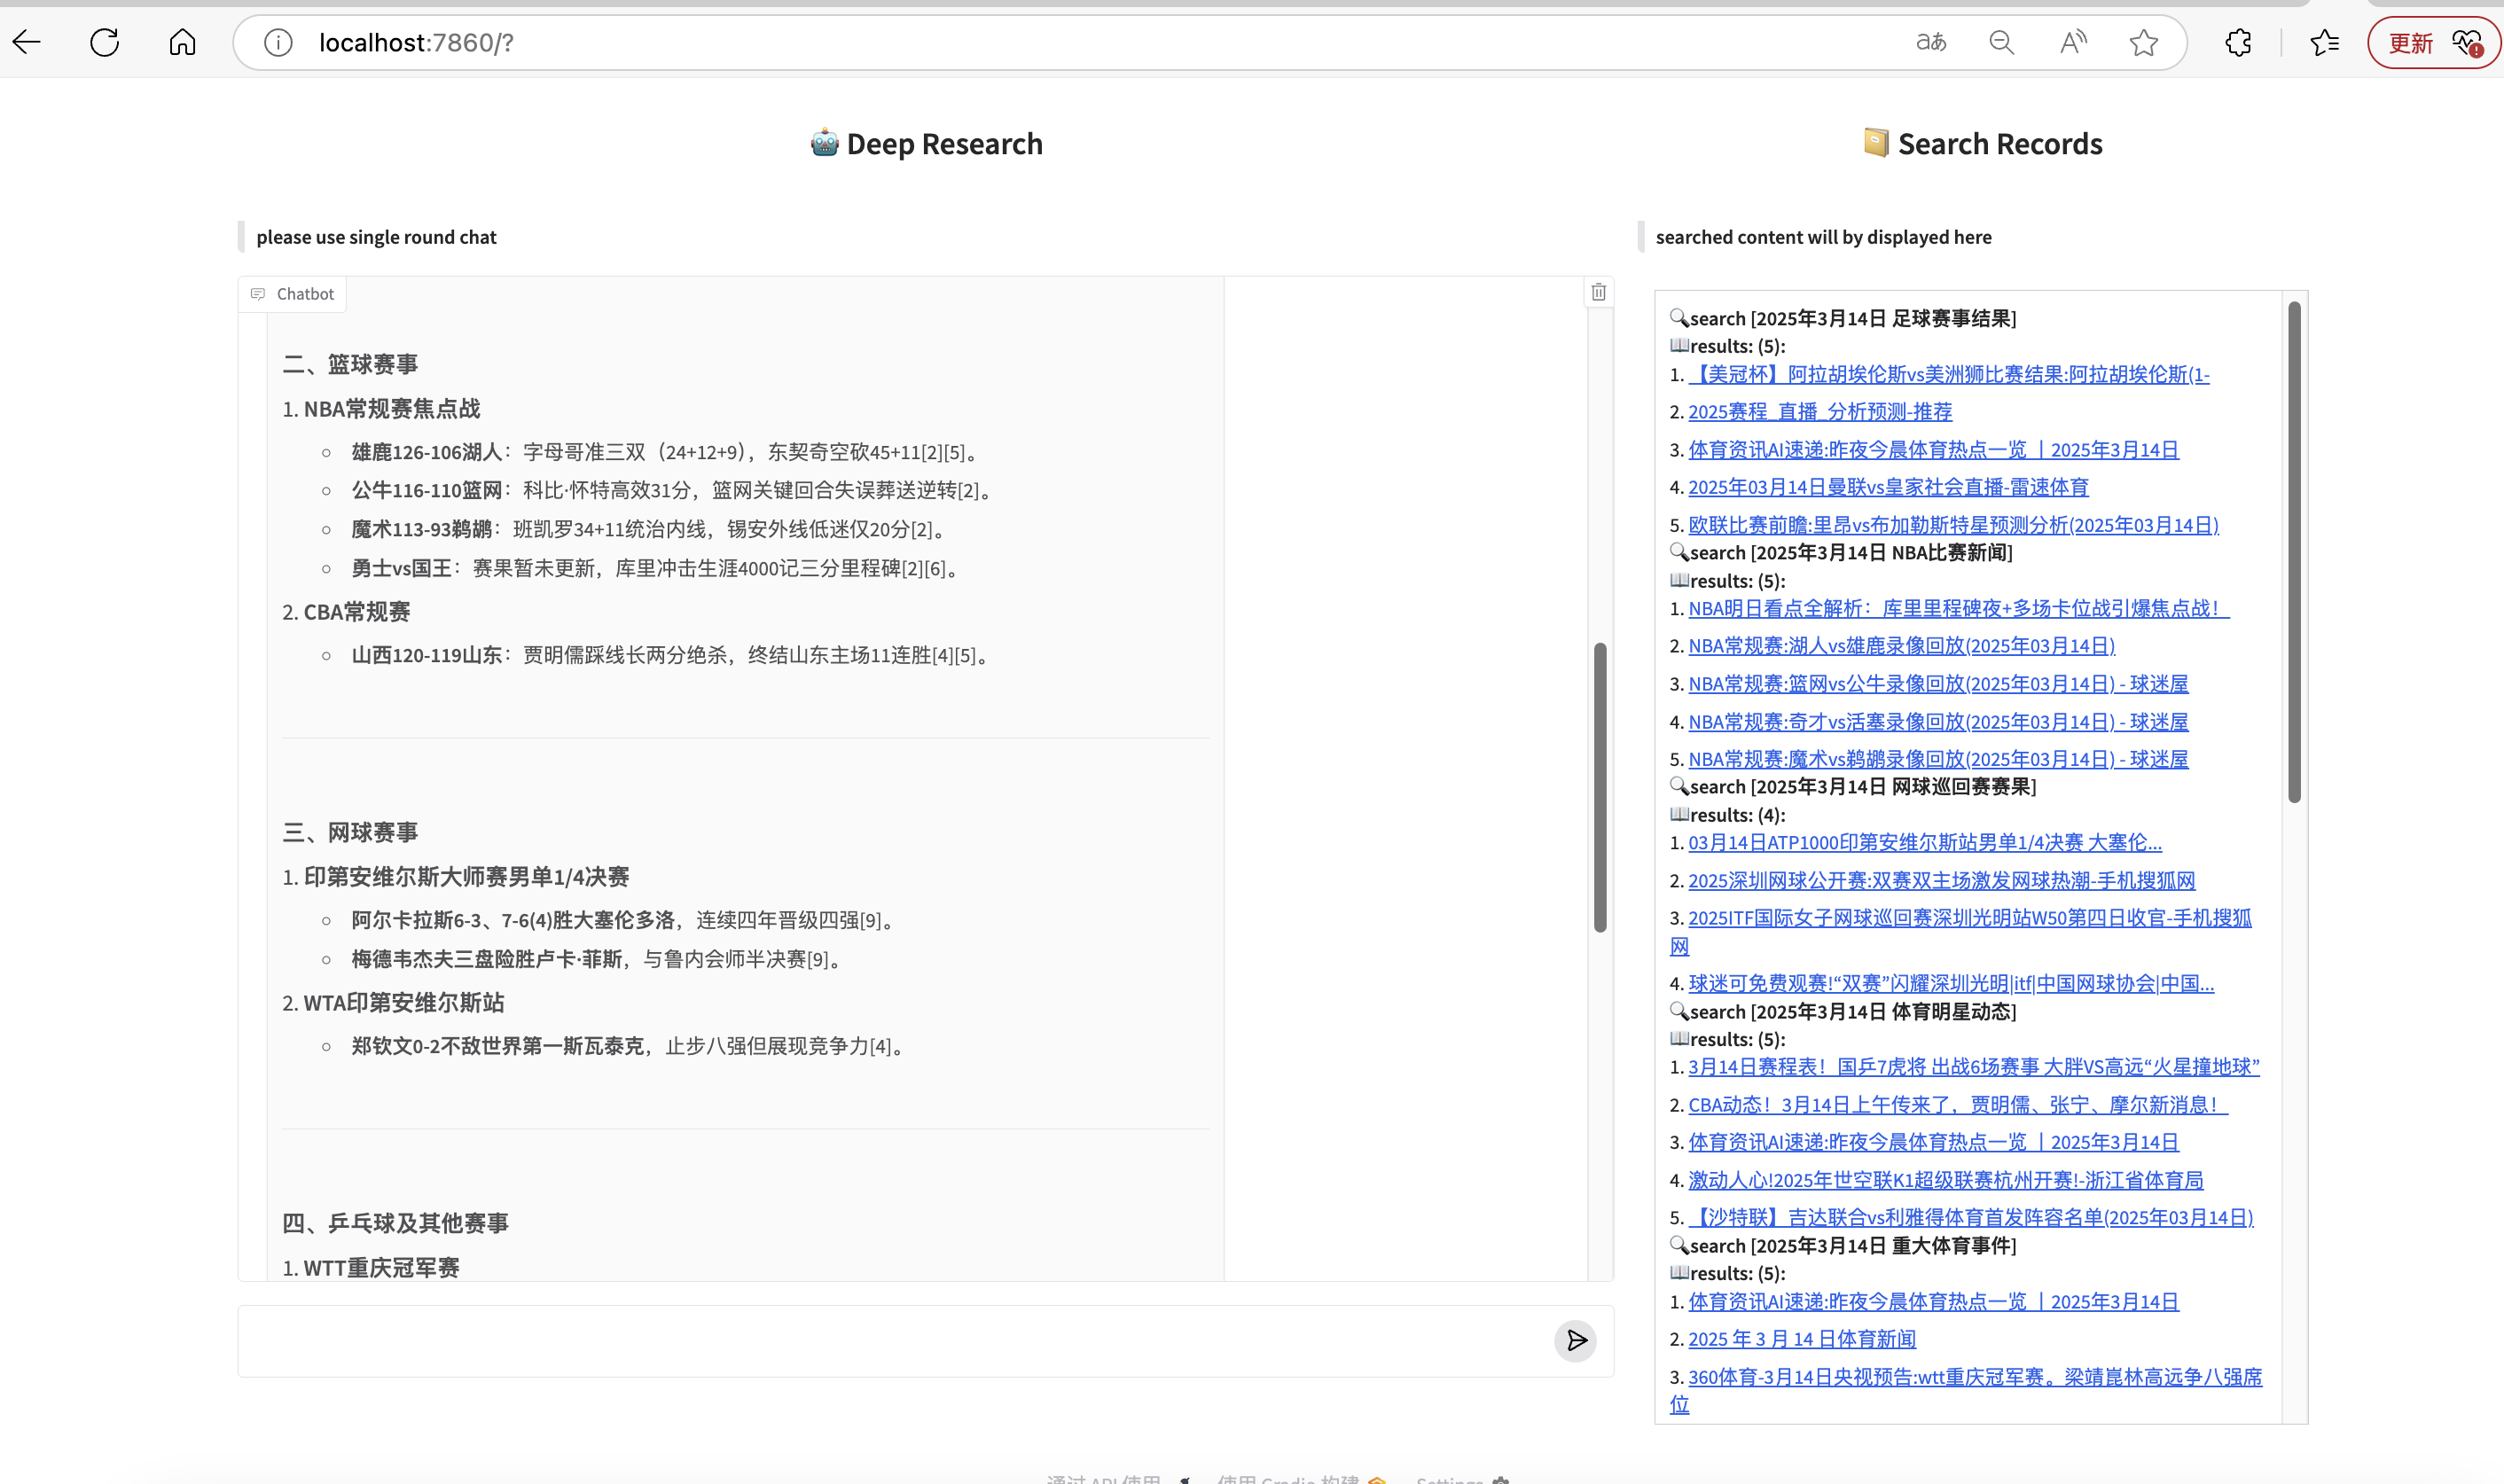
Task: Click the browser back arrow
Action: [27, 42]
